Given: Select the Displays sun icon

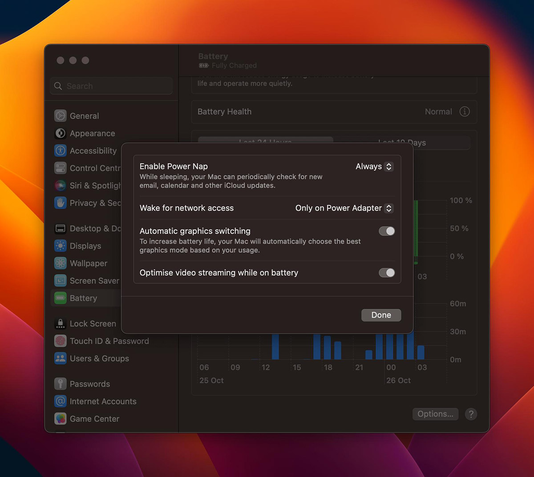Looking at the screenshot, I should coord(61,246).
